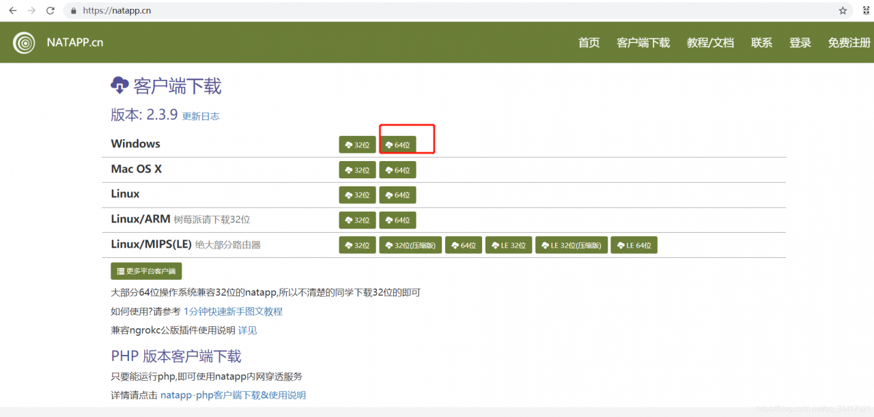Download Linux/ARM 32位 client
The width and height of the screenshot is (874, 417).
tap(357, 220)
